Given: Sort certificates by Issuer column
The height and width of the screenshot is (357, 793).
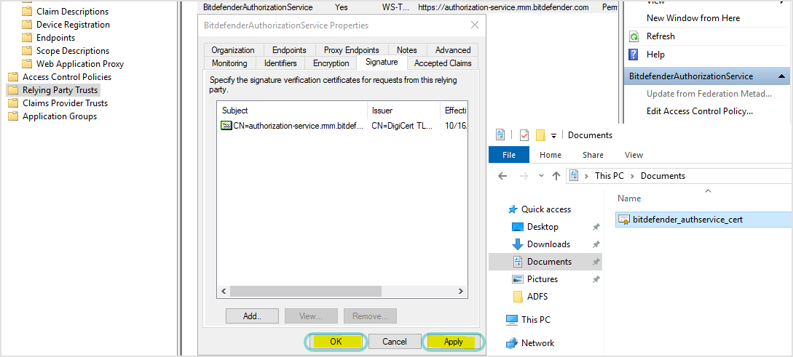Looking at the screenshot, I should 404,111.
